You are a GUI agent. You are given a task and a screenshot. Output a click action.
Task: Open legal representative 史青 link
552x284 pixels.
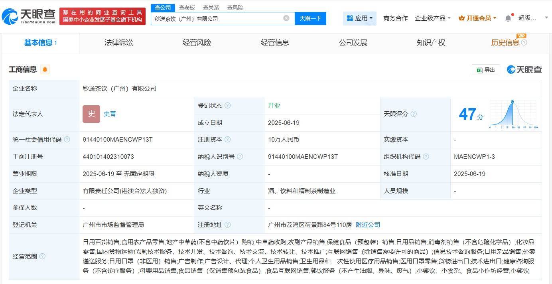(x=110, y=114)
